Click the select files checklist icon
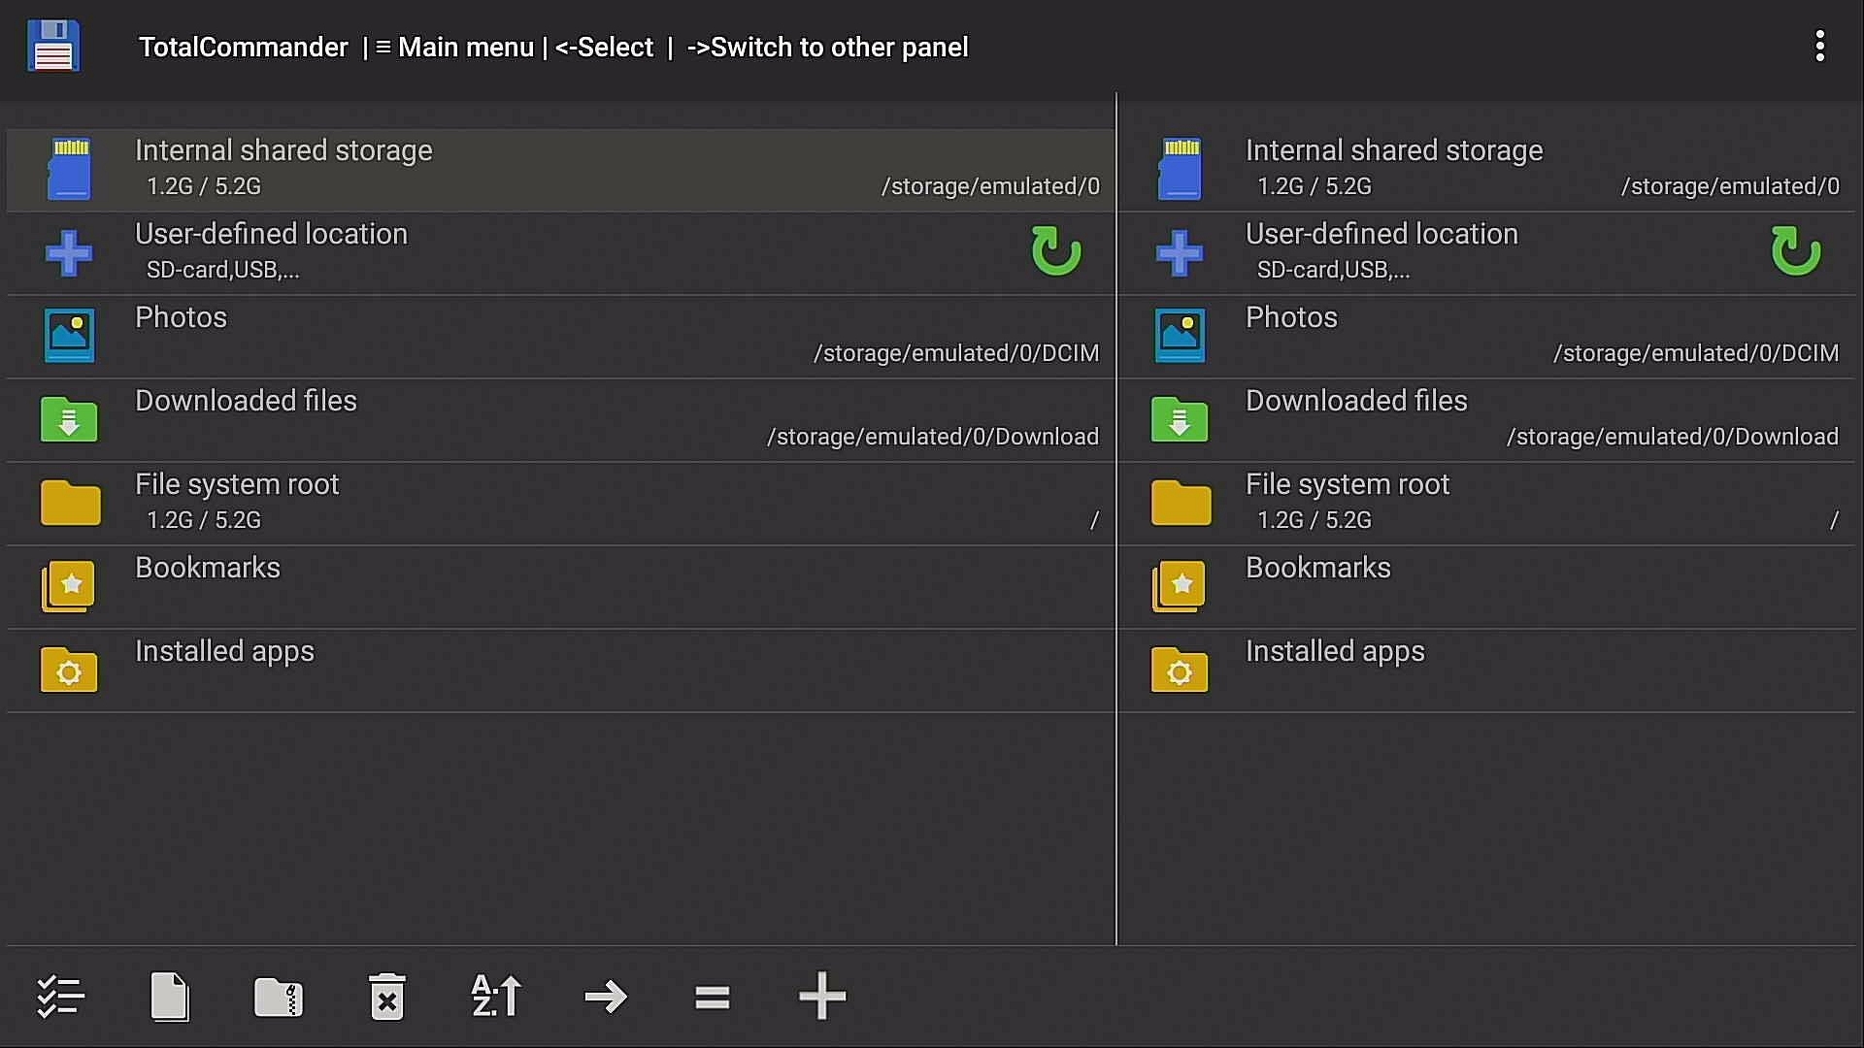This screenshot has width=1864, height=1048. tap(60, 997)
